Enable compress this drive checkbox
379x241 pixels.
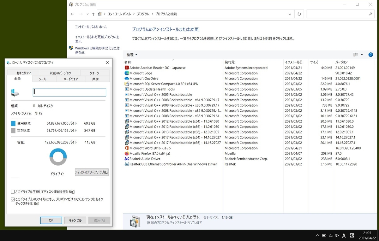(x=13, y=192)
